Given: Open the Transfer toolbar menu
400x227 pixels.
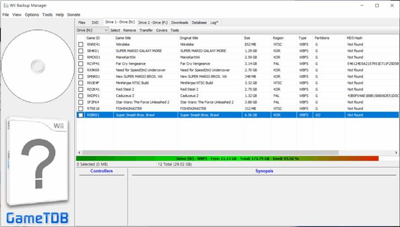Looking at the screenshot, I should coord(146,30).
